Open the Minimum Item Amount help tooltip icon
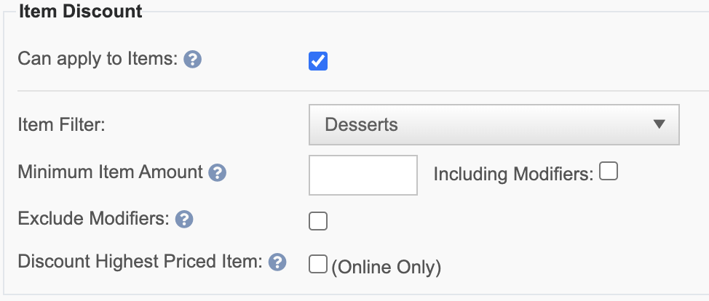Image resolution: width=709 pixels, height=301 pixels. pyautogui.click(x=217, y=173)
